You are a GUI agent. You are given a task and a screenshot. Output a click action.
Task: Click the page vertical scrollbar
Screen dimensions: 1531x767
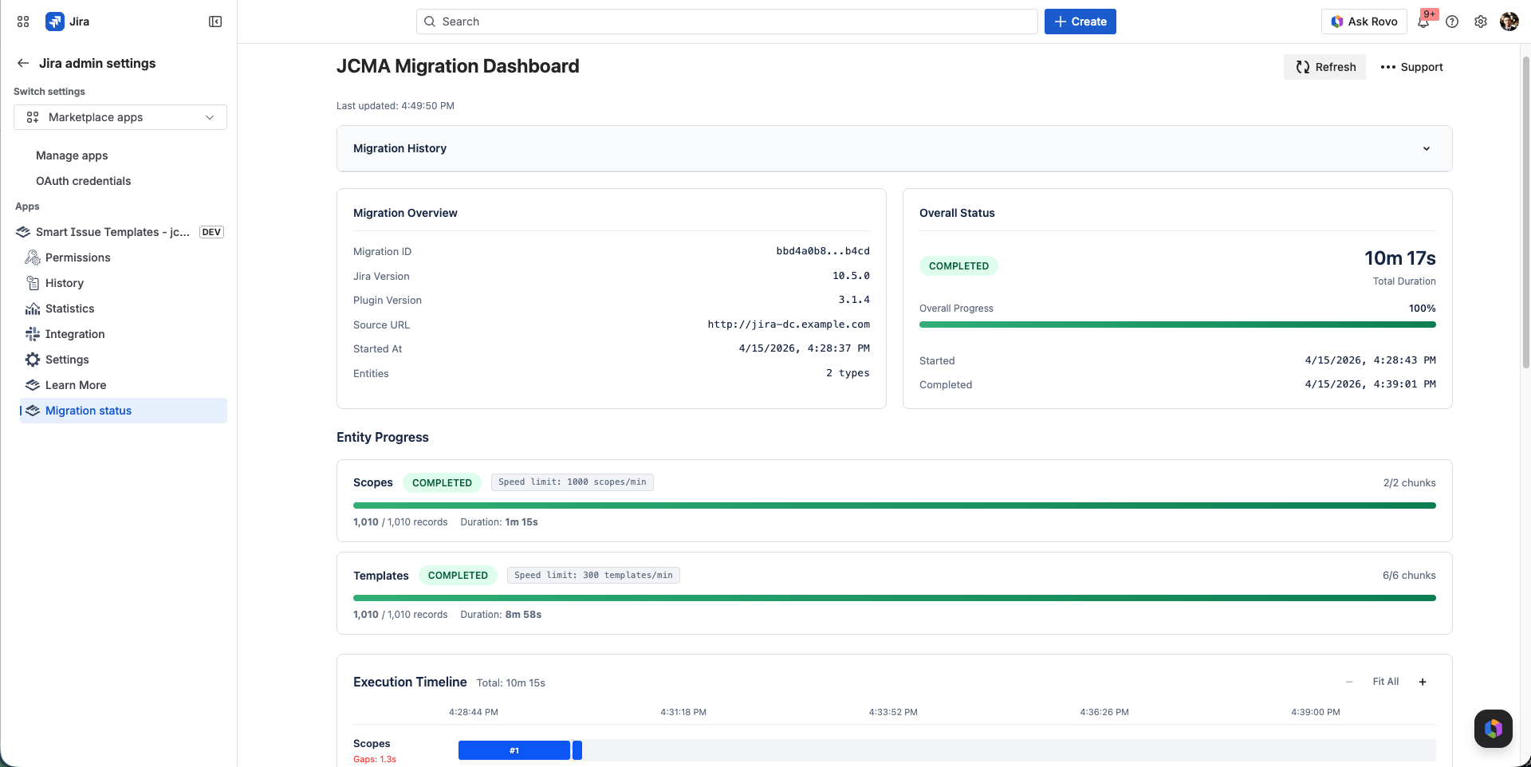pyautogui.click(x=1525, y=211)
